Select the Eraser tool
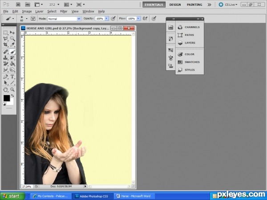 tap(6, 64)
